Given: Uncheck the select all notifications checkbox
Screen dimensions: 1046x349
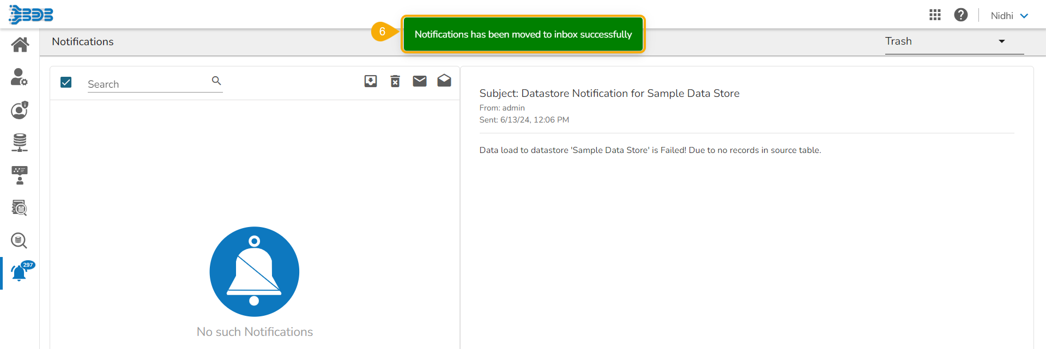Looking at the screenshot, I should [66, 82].
